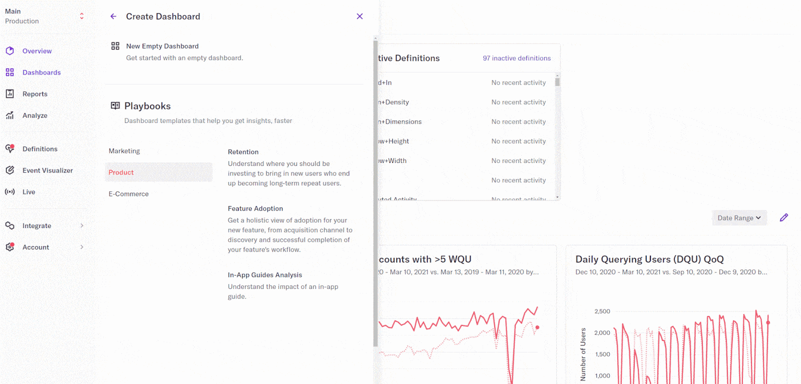The image size is (801, 384).
Task: Click the New Empty Dashboard grid icon
Action: [x=115, y=46]
